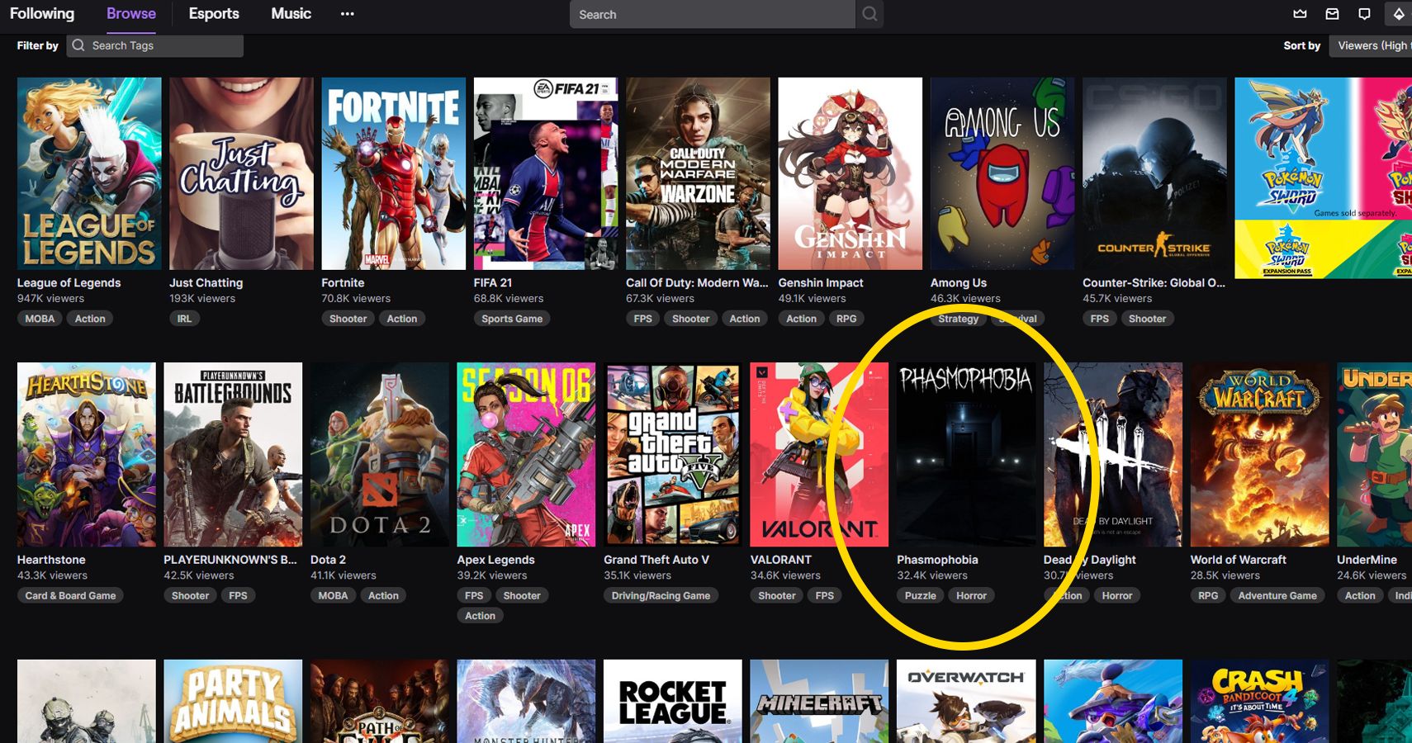
Task: Click the World of Warcraft title link
Action: tap(1239, 560)
